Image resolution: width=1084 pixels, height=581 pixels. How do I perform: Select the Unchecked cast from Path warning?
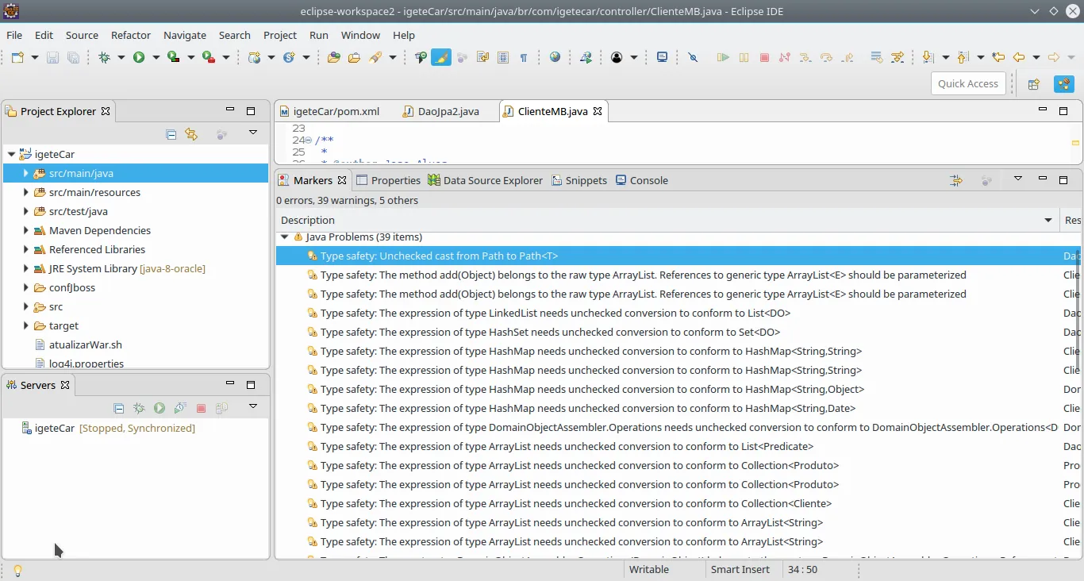point(439,256)
